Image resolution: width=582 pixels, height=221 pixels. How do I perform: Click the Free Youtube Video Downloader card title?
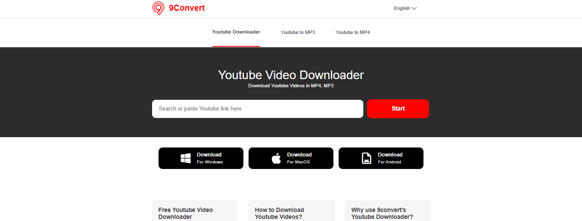coord(186,213)
